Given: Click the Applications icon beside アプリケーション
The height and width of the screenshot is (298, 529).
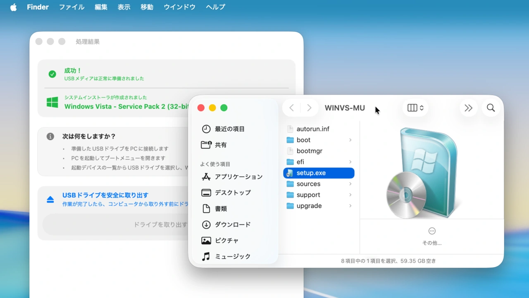Looking at the screenshot, I should (x=206, y=177).
